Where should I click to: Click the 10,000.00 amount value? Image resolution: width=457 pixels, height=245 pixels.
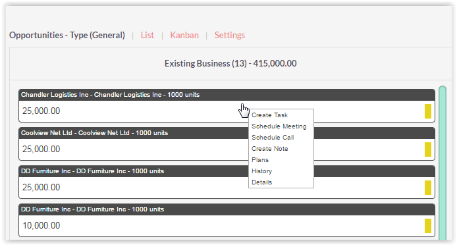click(41, 226)
